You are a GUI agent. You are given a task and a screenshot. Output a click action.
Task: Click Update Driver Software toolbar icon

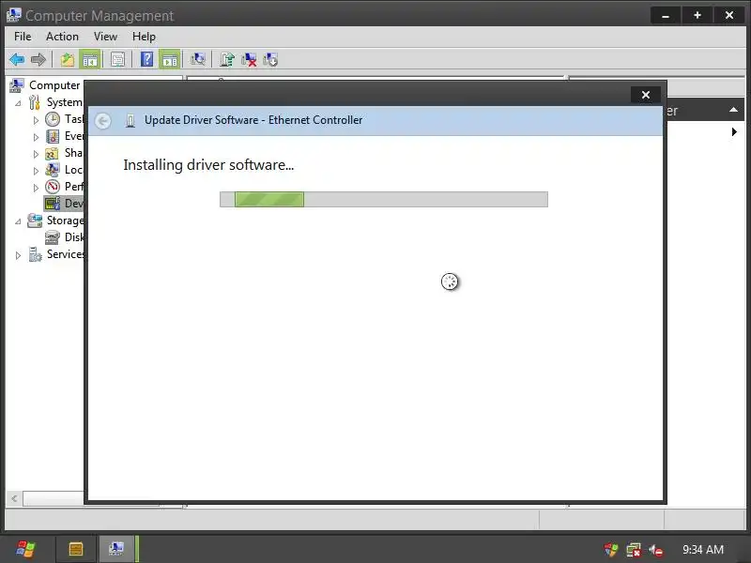[227, 60]
